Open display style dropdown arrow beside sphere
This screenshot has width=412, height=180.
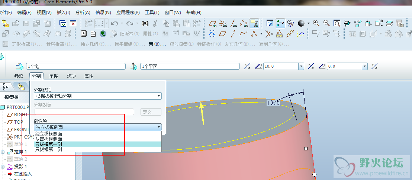(309, 24)
